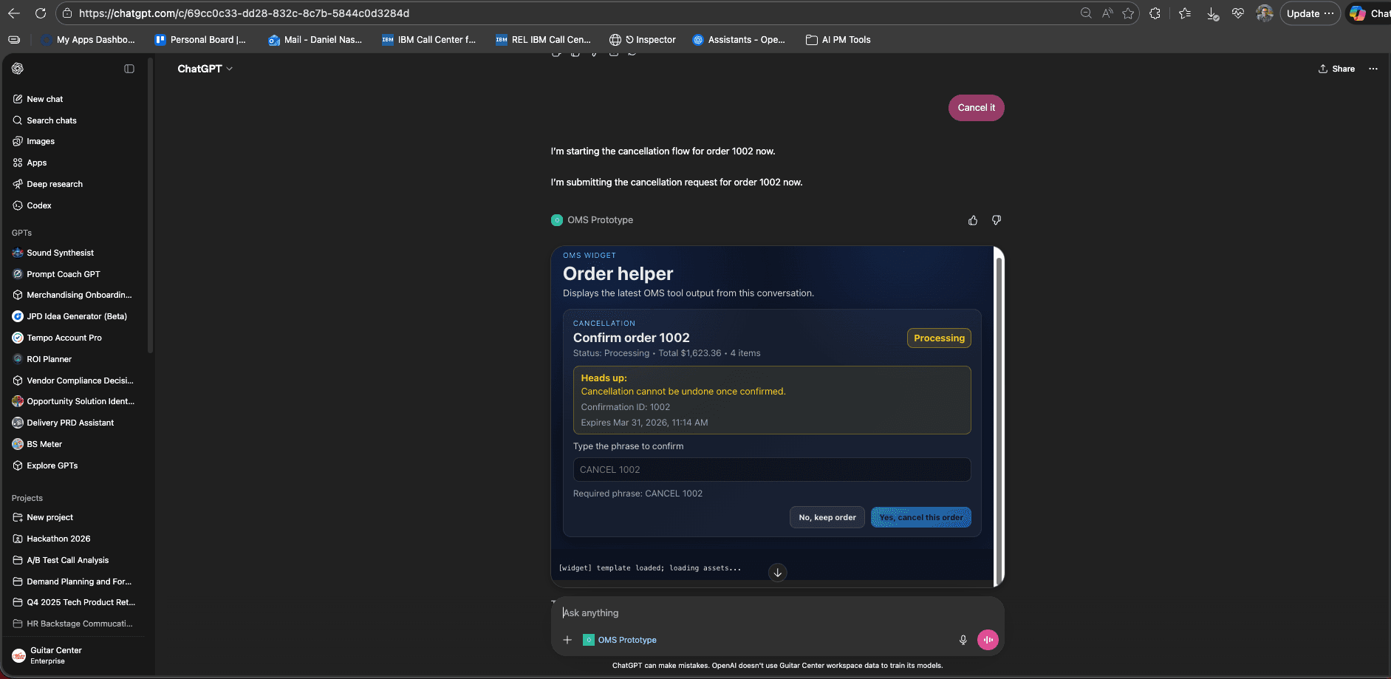Click the microphone dictation icon
The width and height of the screenshot is (1391, 679).
pos(963,640)
